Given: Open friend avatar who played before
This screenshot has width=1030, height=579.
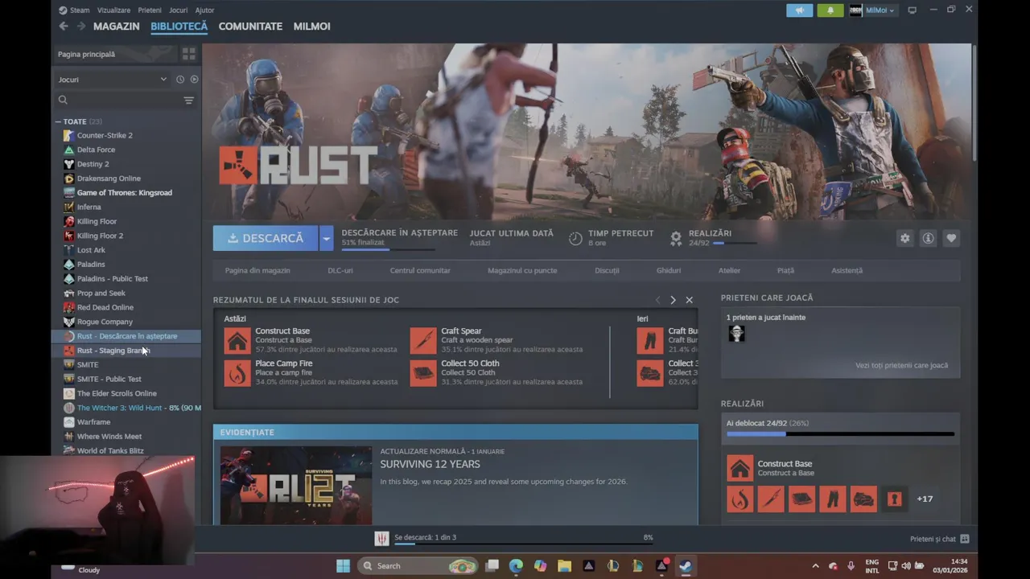Looking at the screenshot, I should (736, 333).
